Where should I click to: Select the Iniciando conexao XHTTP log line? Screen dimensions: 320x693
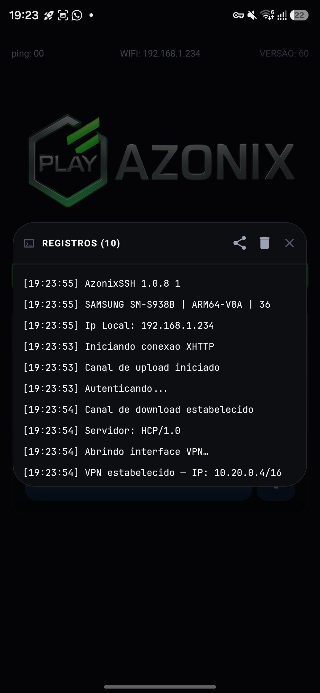click(x=119, y=346)
